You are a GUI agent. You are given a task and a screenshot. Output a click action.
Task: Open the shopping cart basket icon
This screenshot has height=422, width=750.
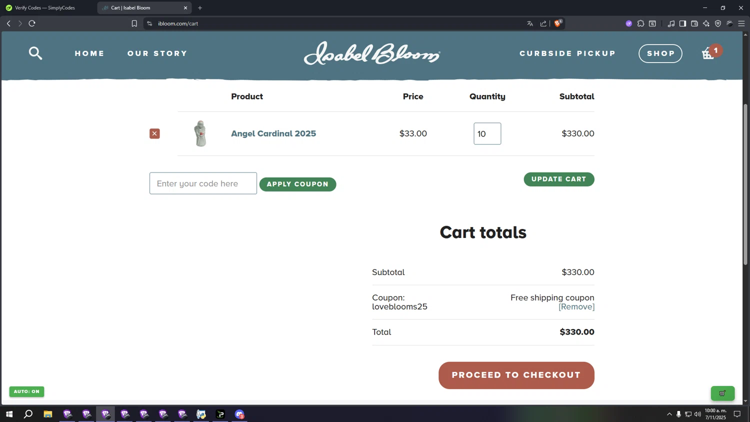tap(708, 53)
